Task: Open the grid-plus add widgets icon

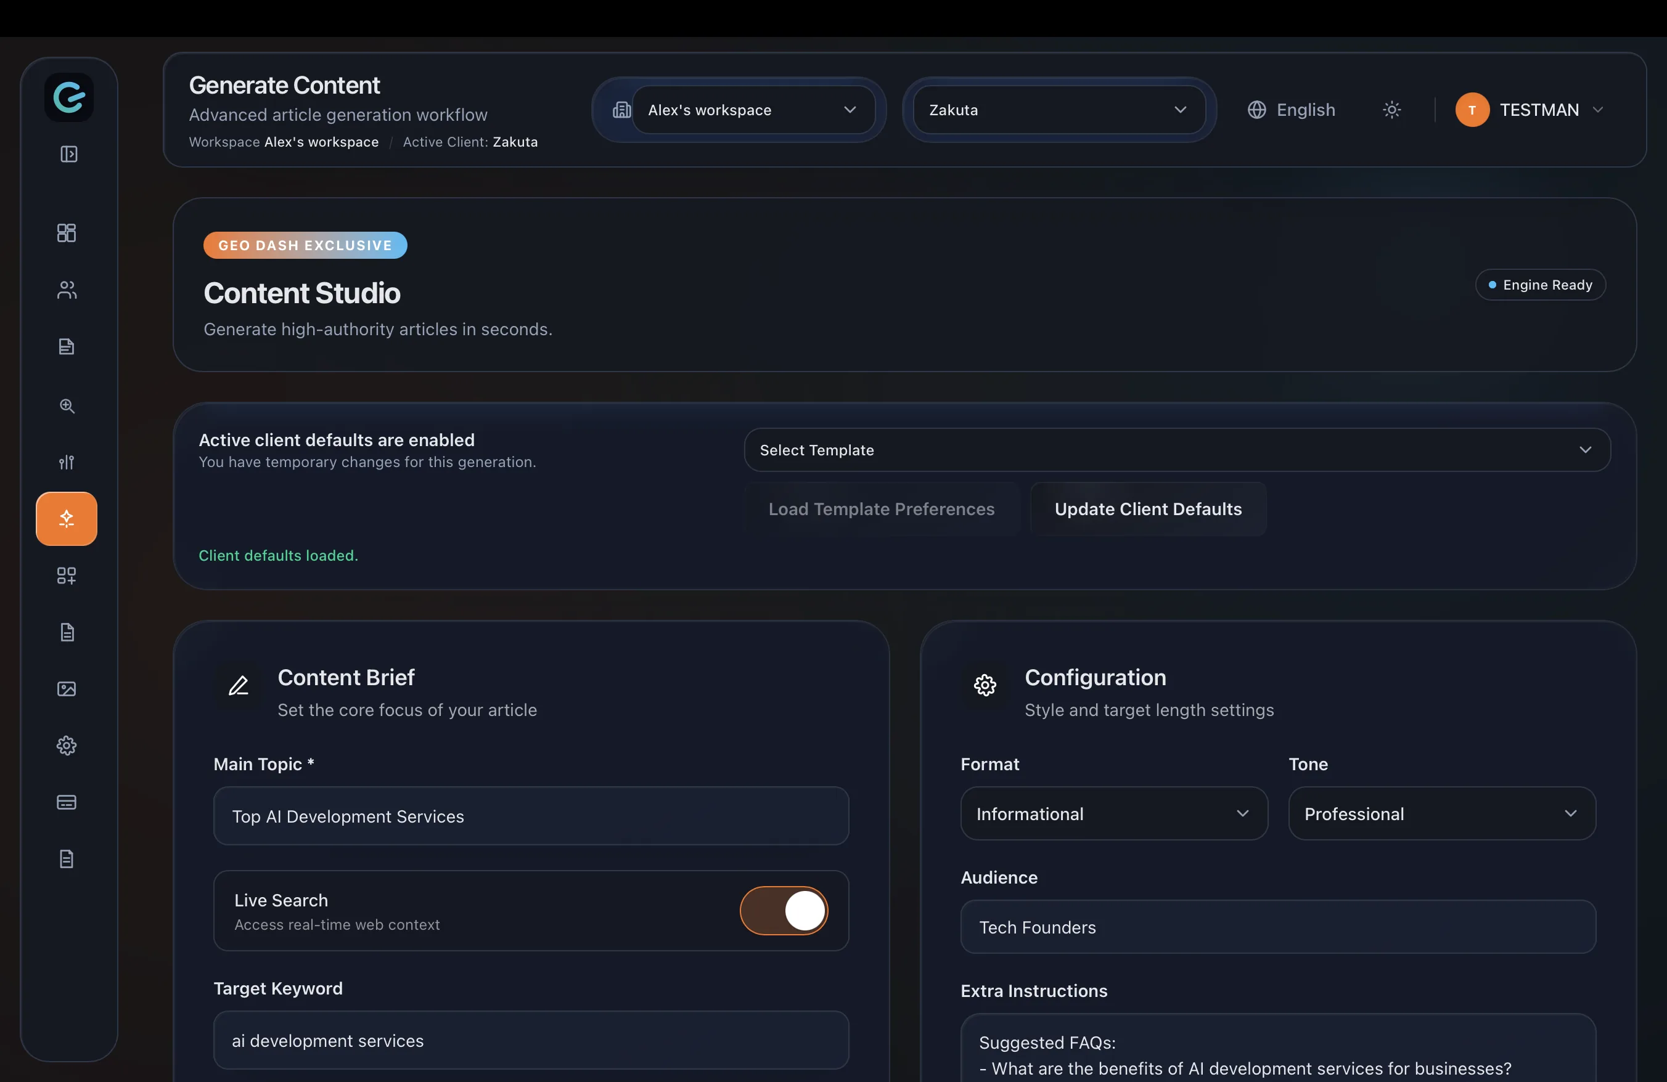Action: 67,576
